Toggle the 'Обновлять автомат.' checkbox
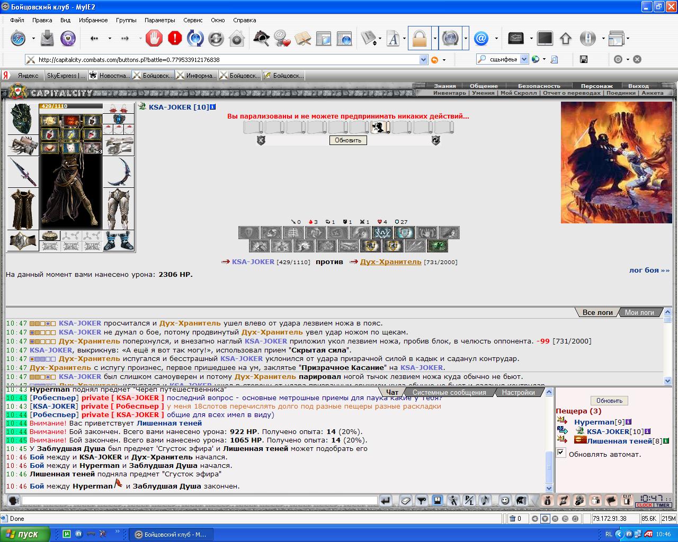 (x=561, y=453)
